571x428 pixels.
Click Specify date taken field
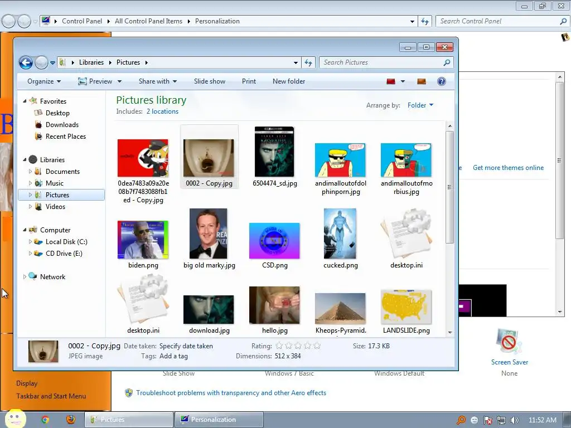pos(186,346)
